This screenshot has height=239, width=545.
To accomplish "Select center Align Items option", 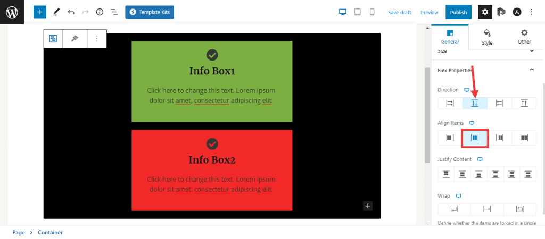I will (x=475, y=138).
